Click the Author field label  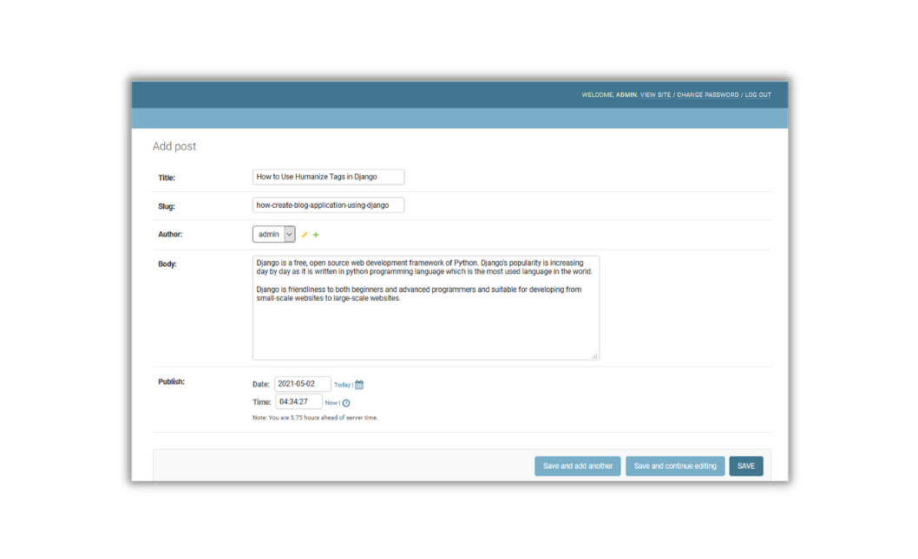point(170,235)
